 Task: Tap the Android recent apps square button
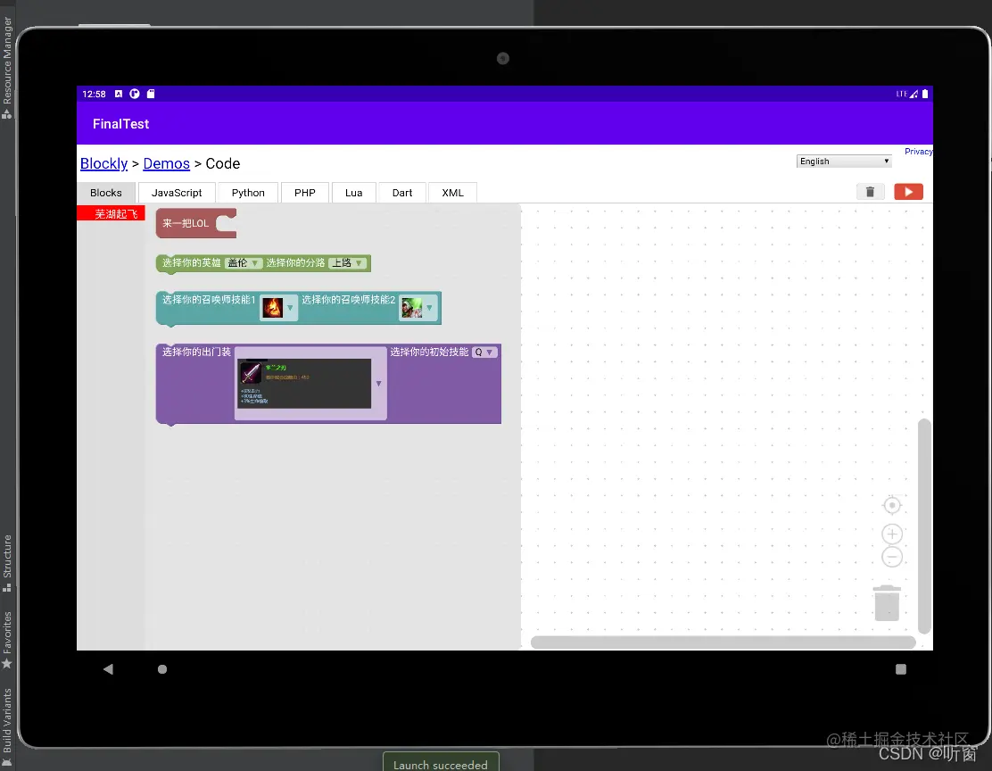[901, 669]
